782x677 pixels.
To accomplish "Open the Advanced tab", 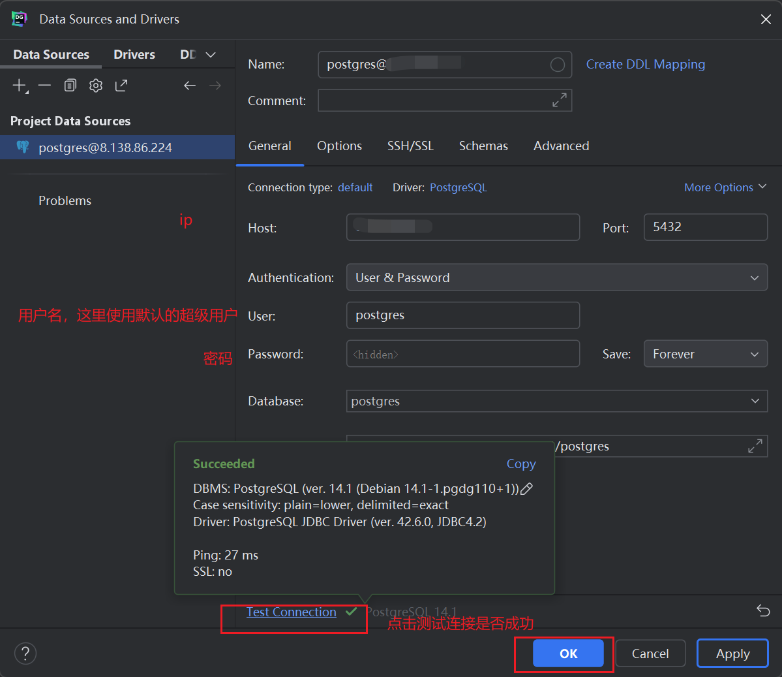I will pos(561,146).
